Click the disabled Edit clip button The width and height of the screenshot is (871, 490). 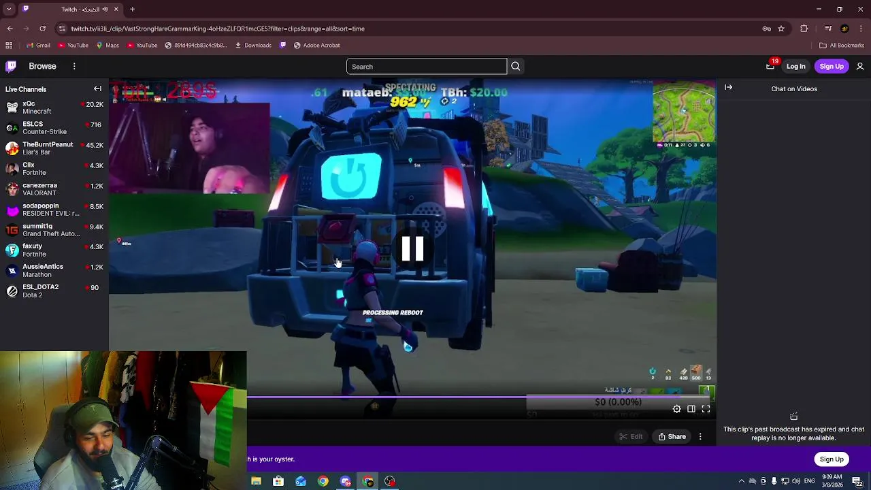click(x=631, y=436)
